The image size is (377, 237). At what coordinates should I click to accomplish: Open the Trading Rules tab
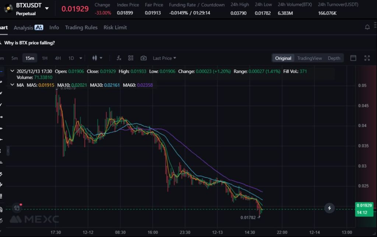pos(81,28)
